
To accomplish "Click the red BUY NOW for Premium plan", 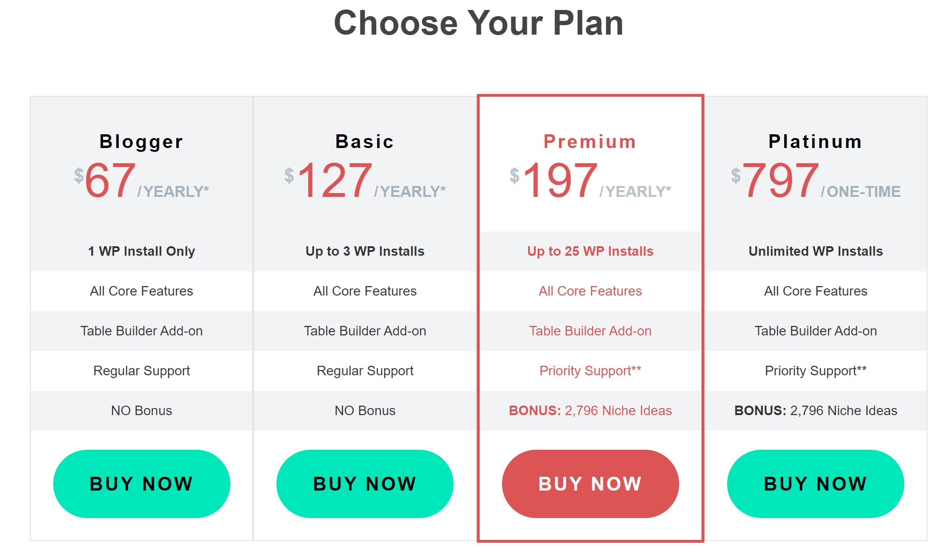I will pyautogui.click(x=590, y=483).
